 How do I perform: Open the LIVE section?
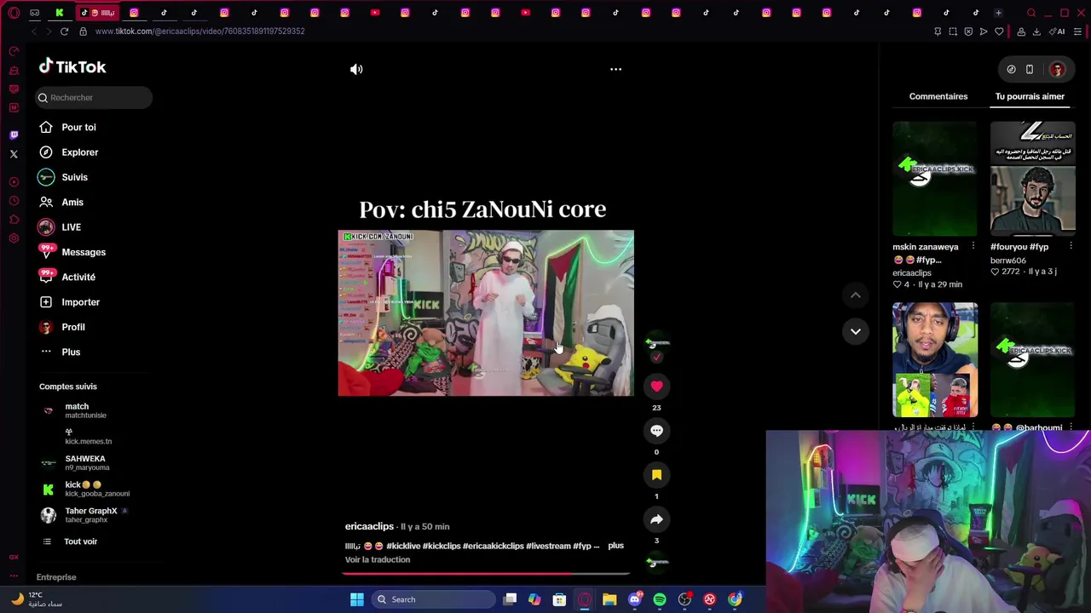click(60, 227)
